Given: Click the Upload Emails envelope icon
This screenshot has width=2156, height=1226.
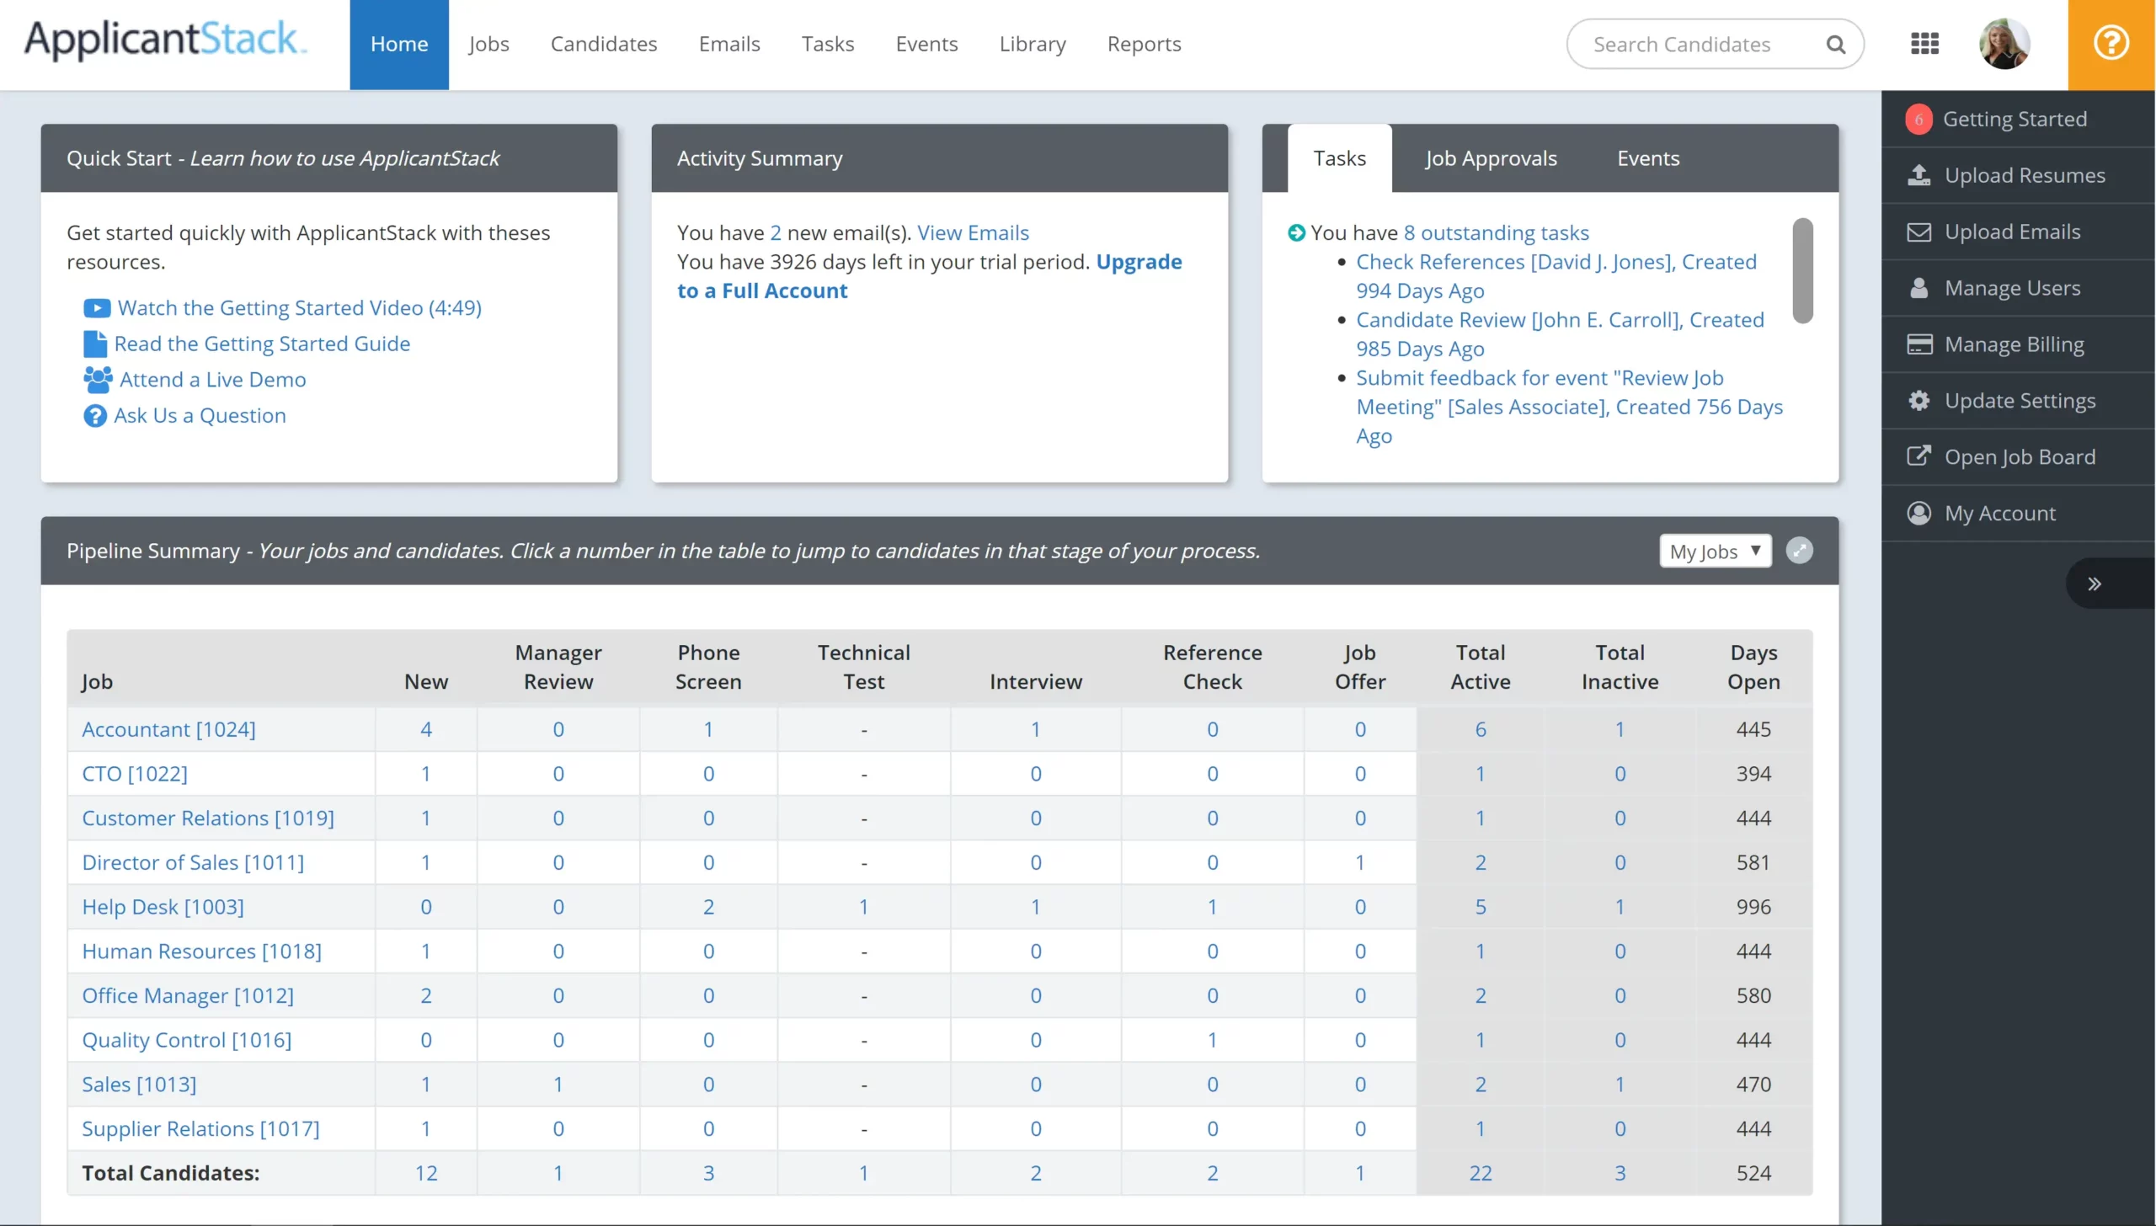Looking at the screenshot, I should (1919, 232).
